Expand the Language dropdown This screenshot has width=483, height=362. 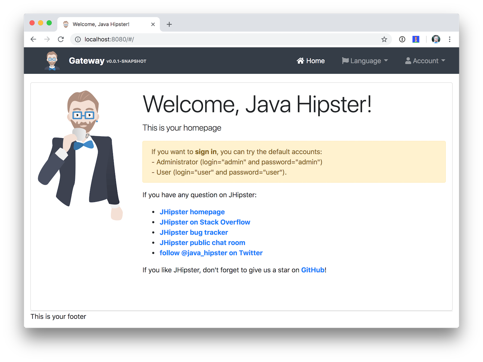coord(365,61)
